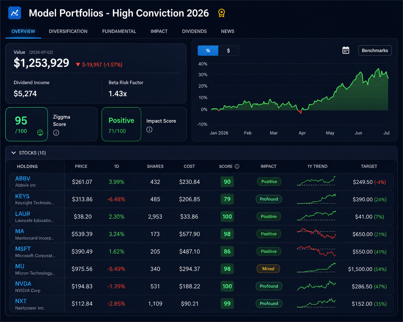Sort by the TARGET column header
Viewport: 403px width, 322px height.
point(369,166)
